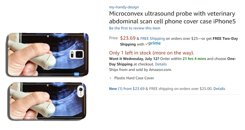Click the Prime logo
The image size is (245, 130).
(x=153, y=44)
